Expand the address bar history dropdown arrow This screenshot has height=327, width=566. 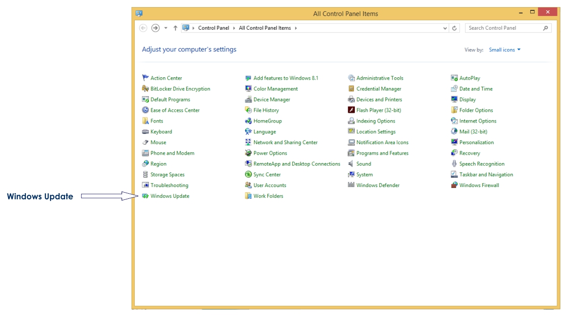(445, 28)
